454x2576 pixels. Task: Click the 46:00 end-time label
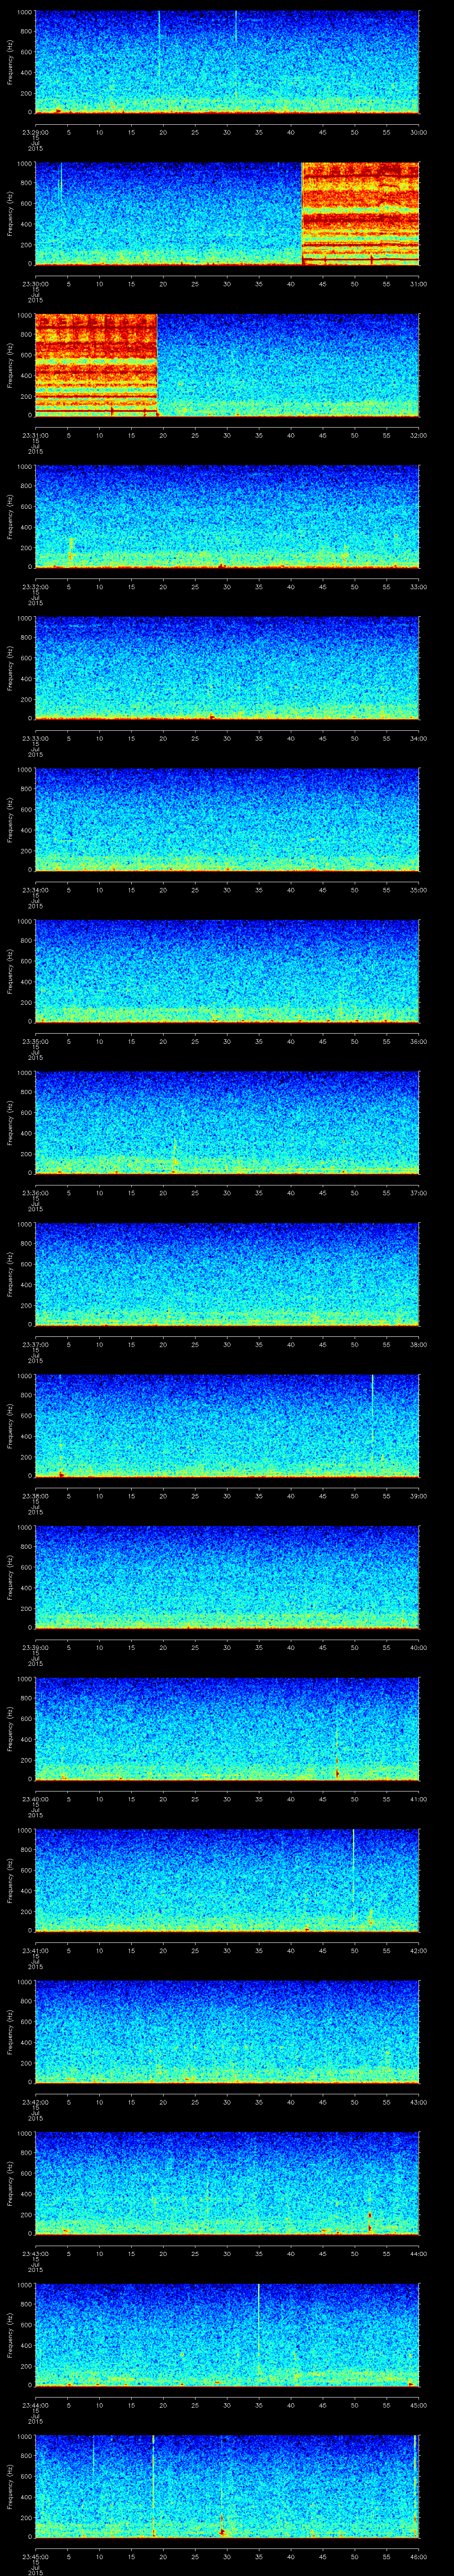[x=419, y=2556]
